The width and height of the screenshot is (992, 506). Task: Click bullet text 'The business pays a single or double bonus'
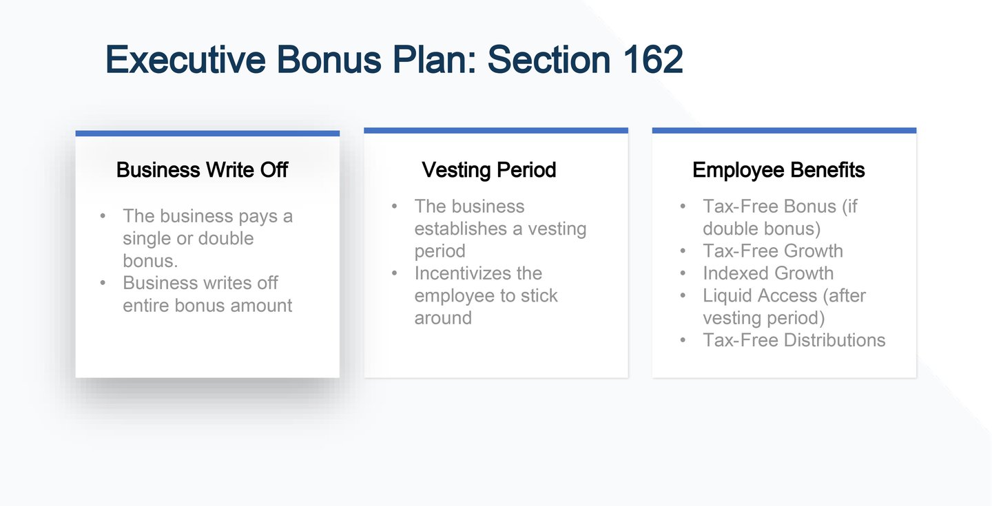[207, 238]
